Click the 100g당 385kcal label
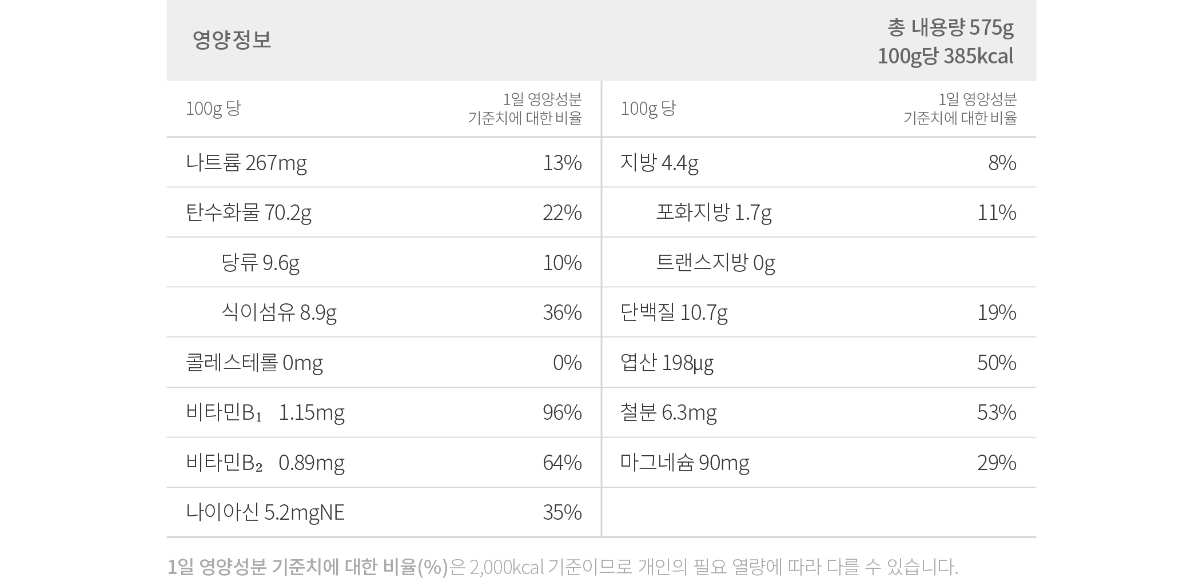This screenshot has height=578, width=1203. [946, 56]
